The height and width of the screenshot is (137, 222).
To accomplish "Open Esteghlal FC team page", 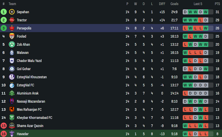I will 25,85.
